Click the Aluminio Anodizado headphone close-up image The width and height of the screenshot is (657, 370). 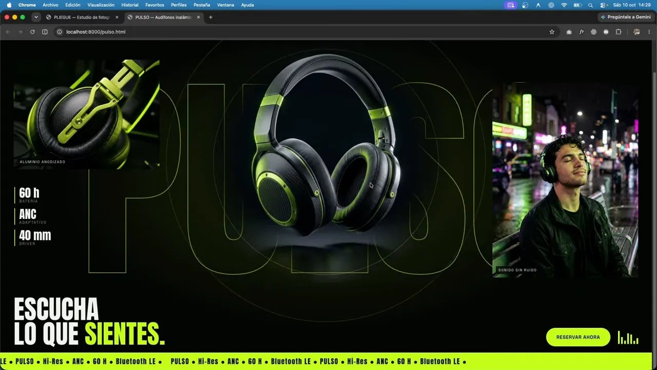click(x=86, y=114)
